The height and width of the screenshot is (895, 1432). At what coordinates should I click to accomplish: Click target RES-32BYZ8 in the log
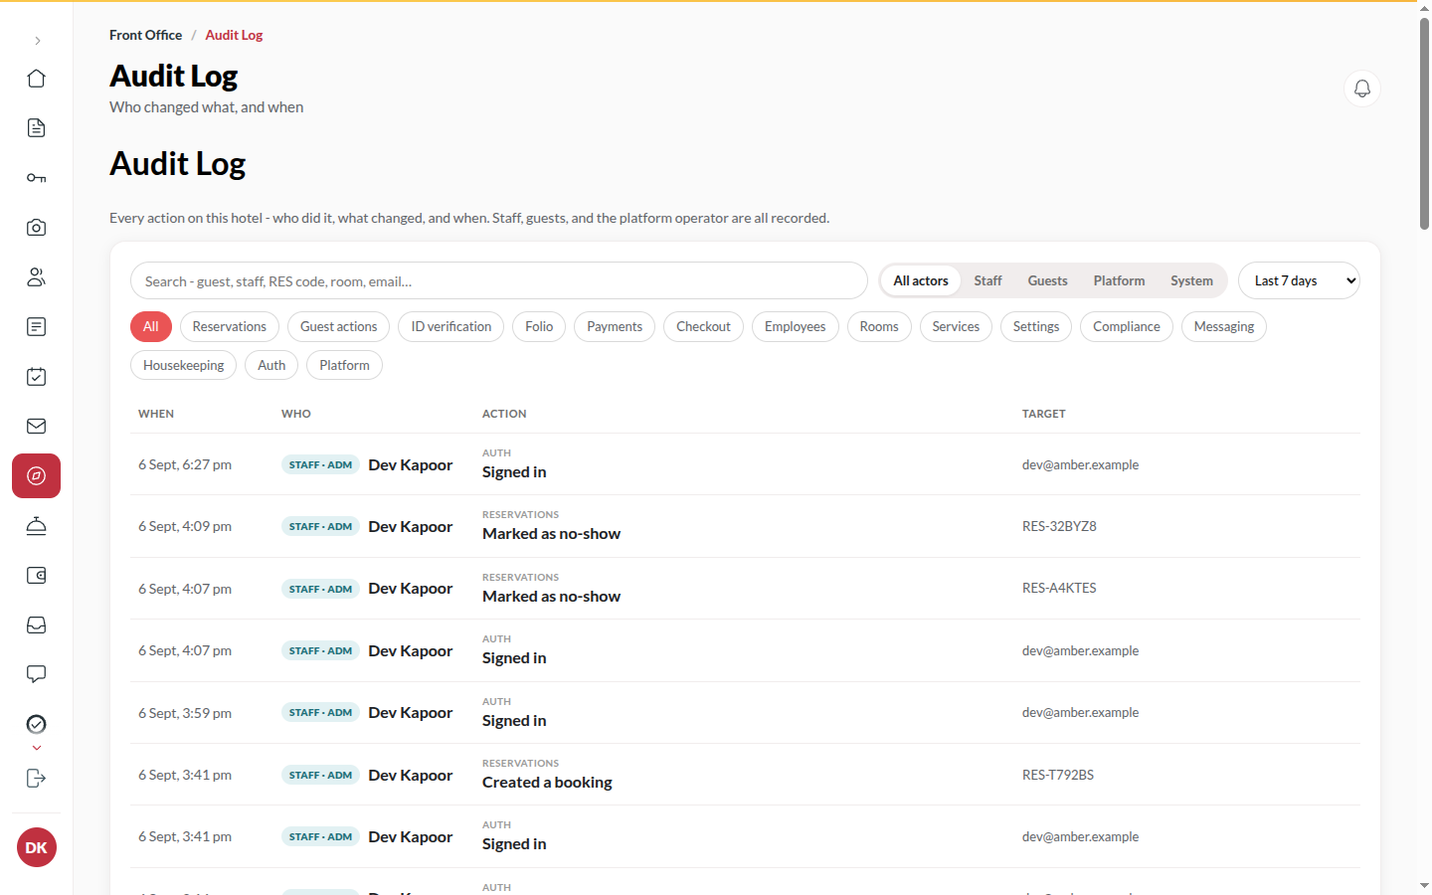point(1059,526)
